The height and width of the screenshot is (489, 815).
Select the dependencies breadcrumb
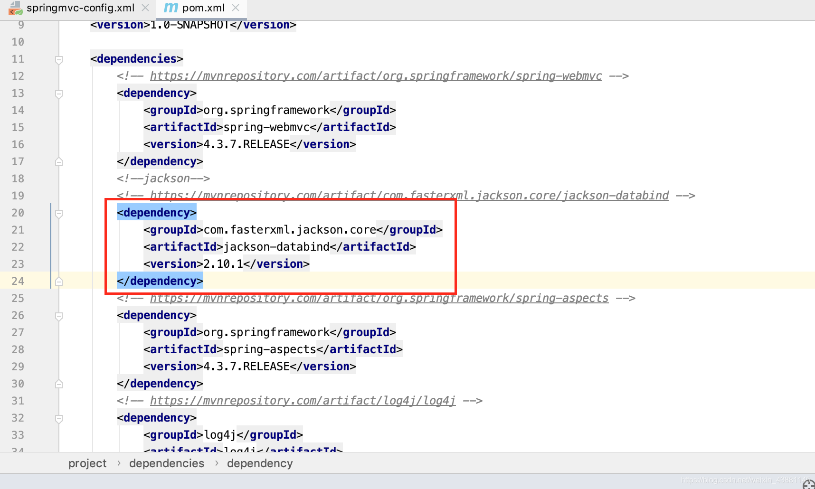tap(167, 463)
